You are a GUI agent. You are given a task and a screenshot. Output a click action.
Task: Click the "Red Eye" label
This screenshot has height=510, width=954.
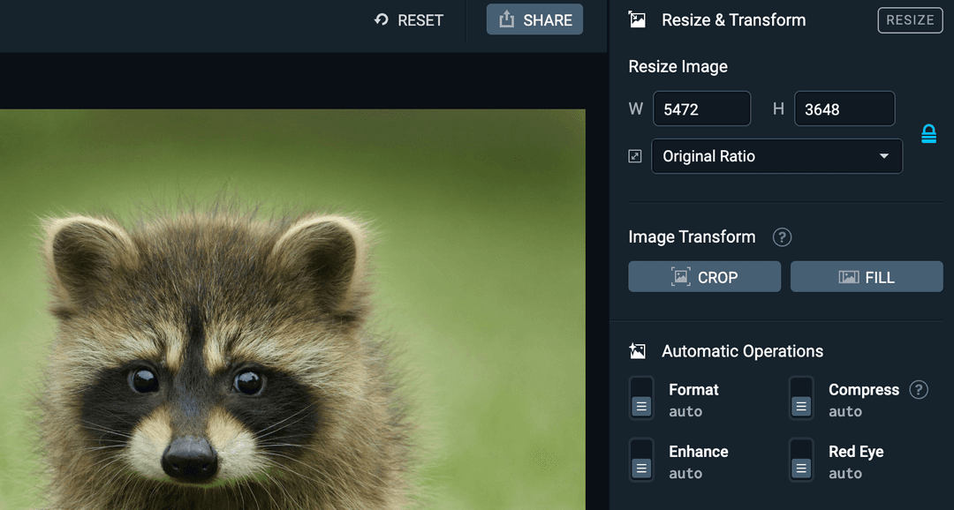tap(856, 452)
